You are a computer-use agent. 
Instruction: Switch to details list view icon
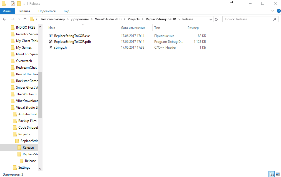pos(272,174)
